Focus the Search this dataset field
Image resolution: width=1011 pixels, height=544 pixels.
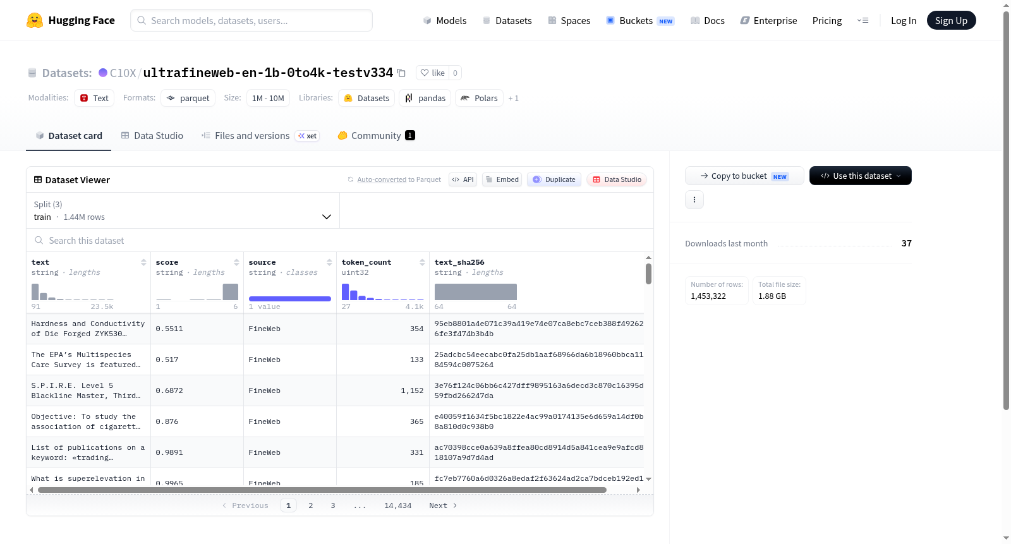(x=340, y=240)
